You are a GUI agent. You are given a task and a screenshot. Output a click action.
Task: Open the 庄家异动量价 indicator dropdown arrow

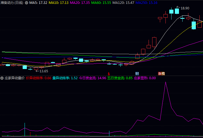coord(2,78)
